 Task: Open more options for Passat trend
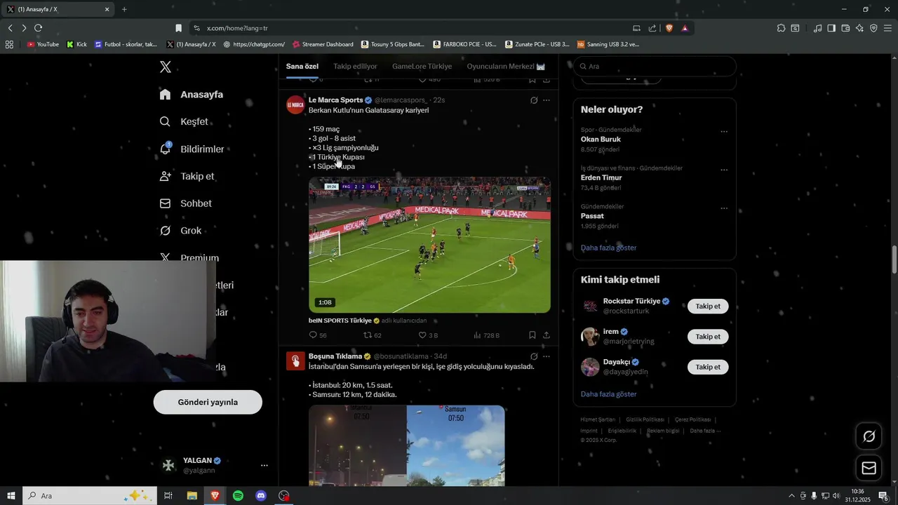click(724, 208)
